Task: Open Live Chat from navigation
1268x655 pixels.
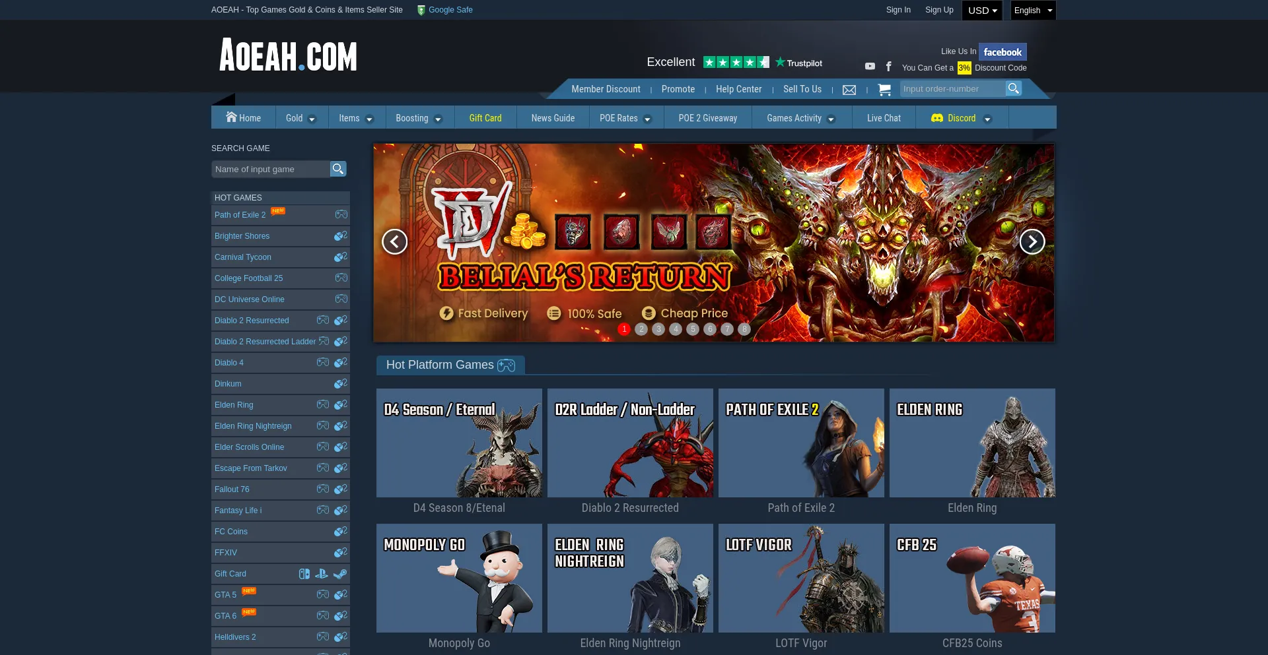Action: coord(884,118)
